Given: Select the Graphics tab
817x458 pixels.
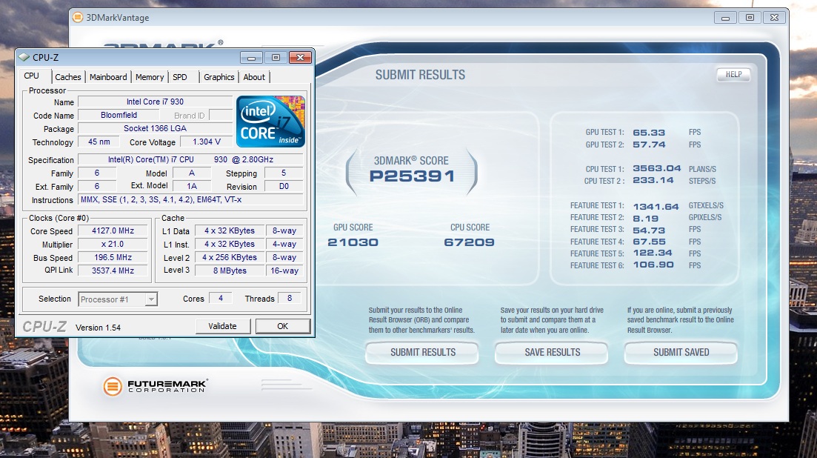Looking at the screenshot, I should (x=219, y=77).
